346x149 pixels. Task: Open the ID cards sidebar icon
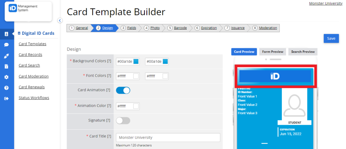pyautogui.click(x=6, y=34)
